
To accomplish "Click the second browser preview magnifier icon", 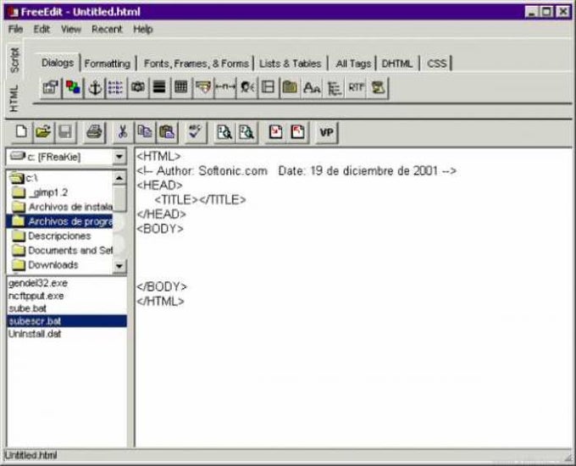I will pos(246,131).
